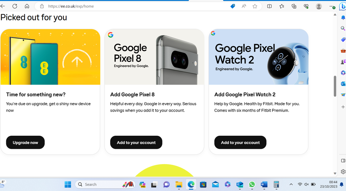The image size is (346, 191).
Task: Open the Google Pixel 8 banner image
Action: [x=154, y=57]
